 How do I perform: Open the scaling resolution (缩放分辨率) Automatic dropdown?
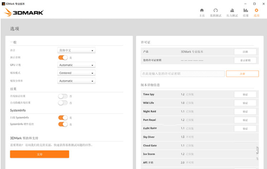[76, 81]
